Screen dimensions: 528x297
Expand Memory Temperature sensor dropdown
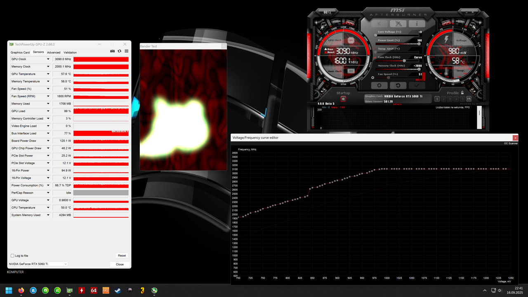pyautogui.click(x=48, y=81)
